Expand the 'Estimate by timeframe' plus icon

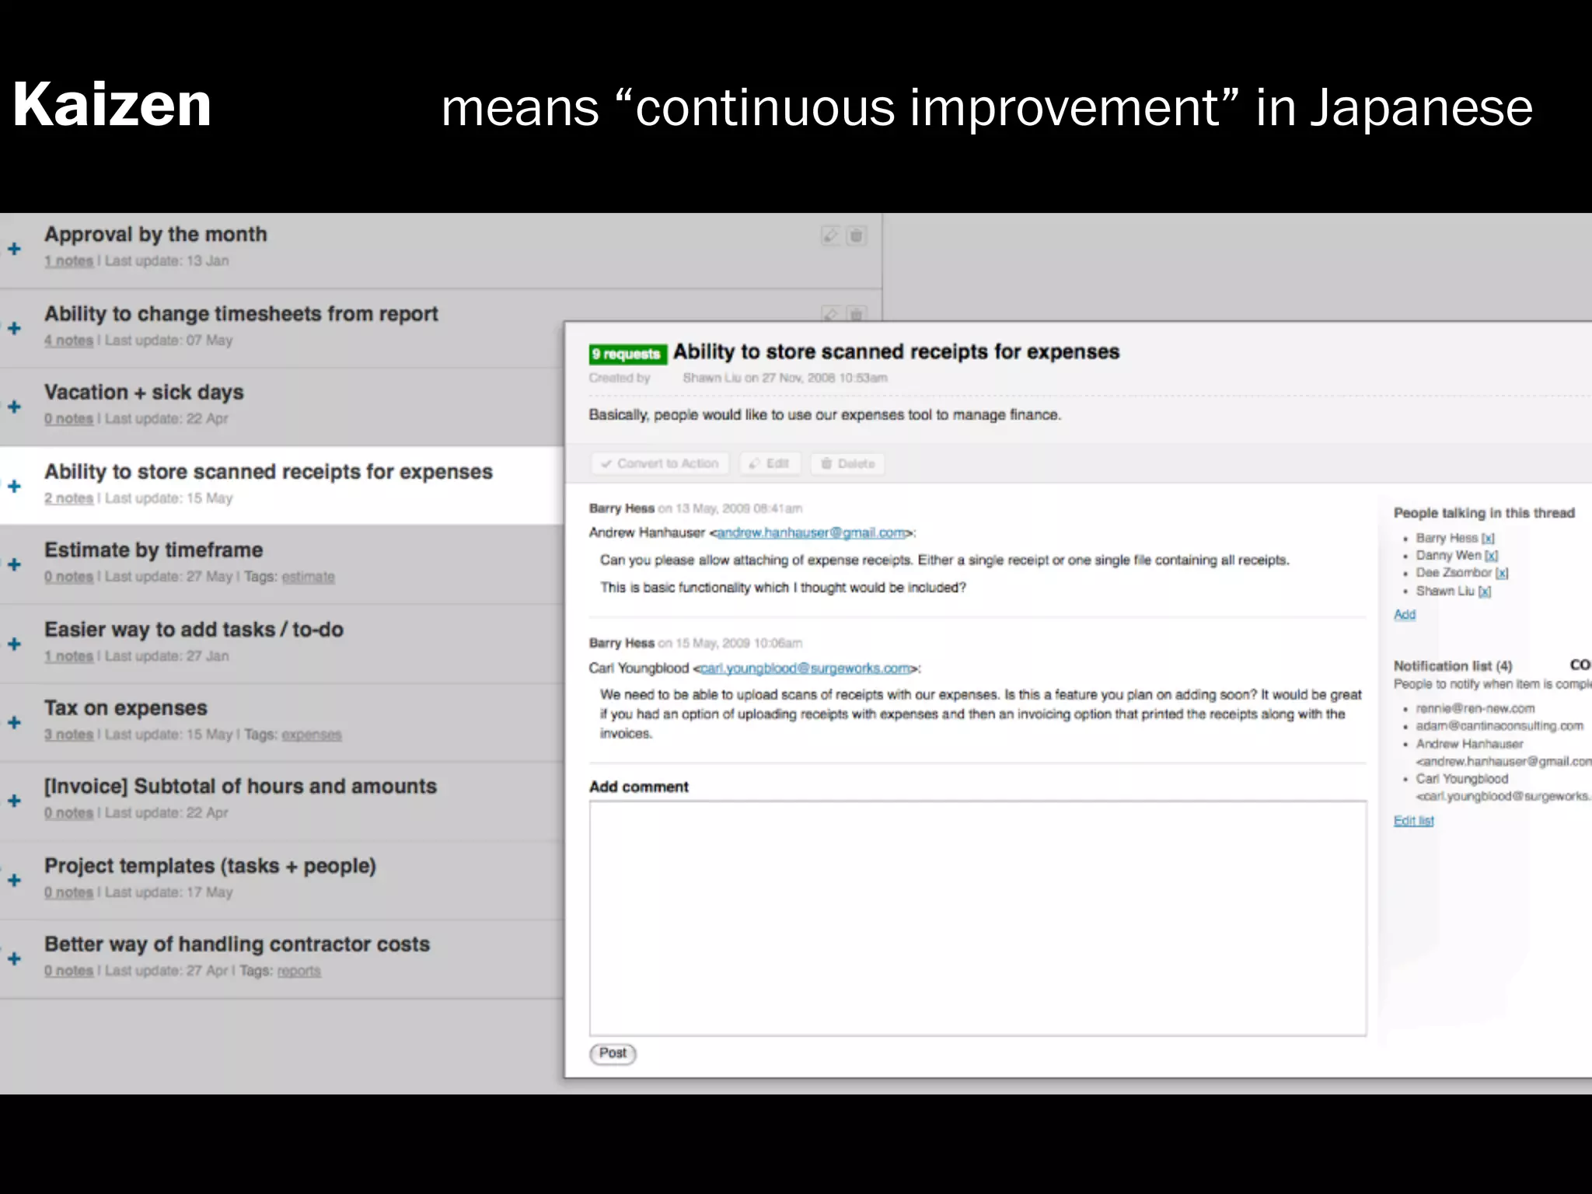pyautogui.click(x=14, y=564)
